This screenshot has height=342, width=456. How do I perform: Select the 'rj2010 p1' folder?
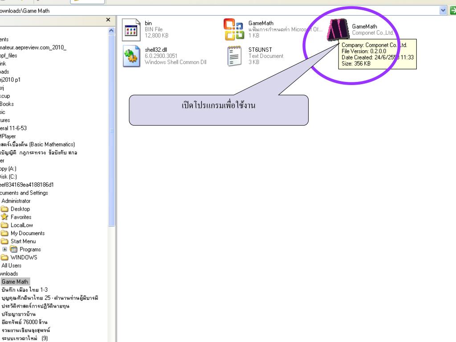coord(10,80)
